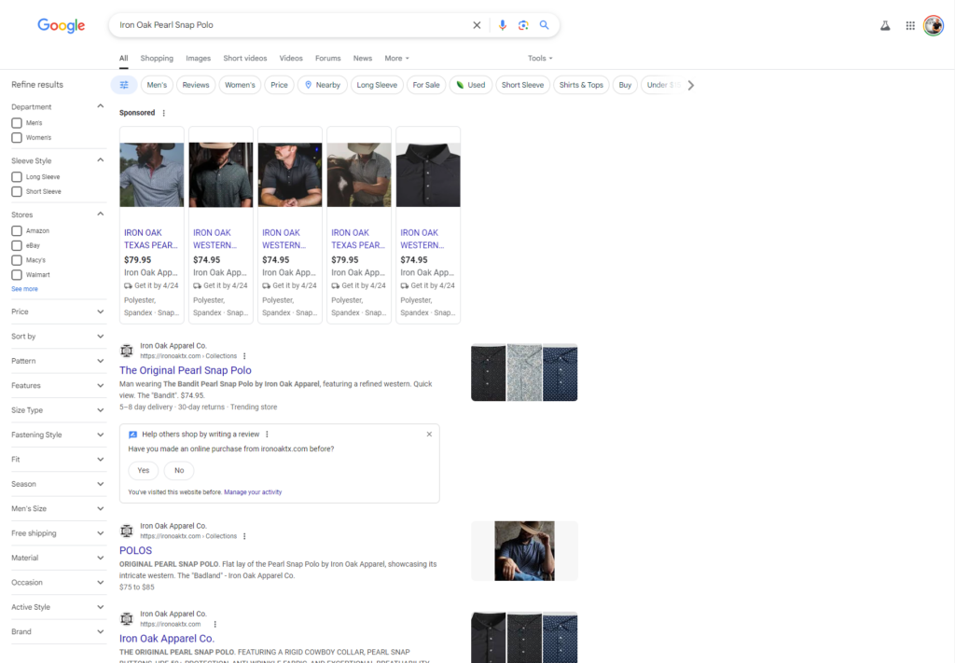Select eBay store checkbox
Viewport: 955px width, 663px height.
[17, 245]
